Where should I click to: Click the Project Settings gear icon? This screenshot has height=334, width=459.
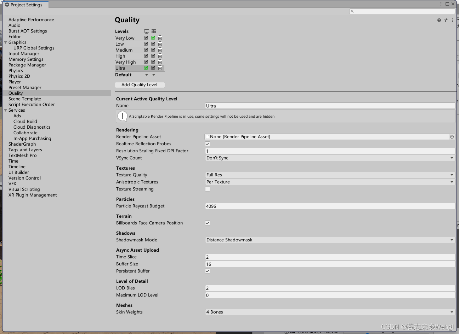pyautogui.click(x=7, y=5)
